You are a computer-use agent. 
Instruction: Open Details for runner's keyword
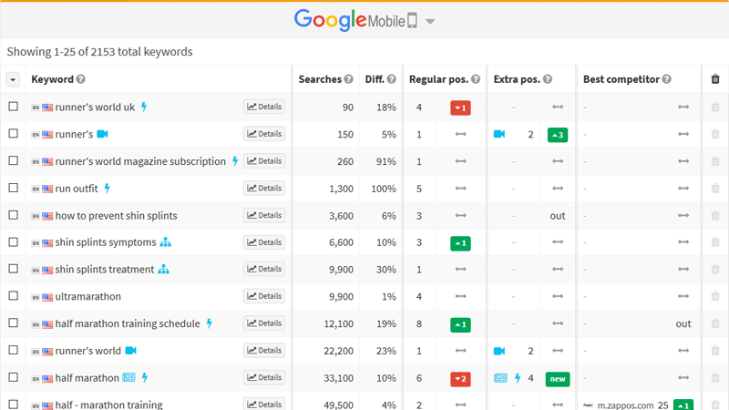(x=264, y=134)
